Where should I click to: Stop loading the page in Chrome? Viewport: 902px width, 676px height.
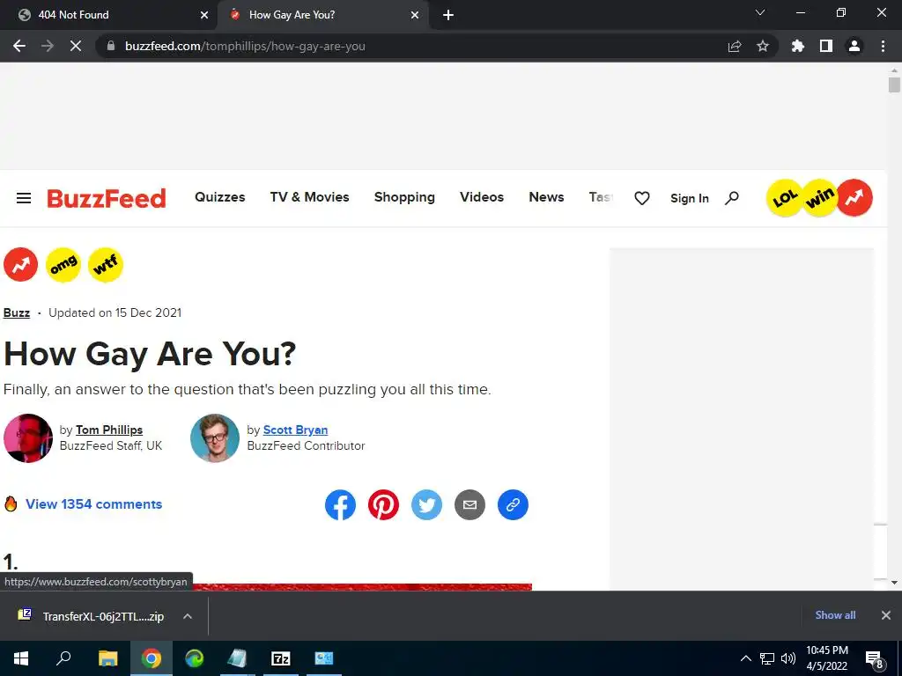point(76,46)
